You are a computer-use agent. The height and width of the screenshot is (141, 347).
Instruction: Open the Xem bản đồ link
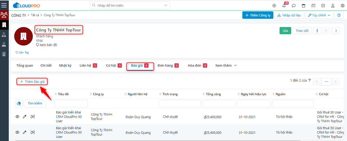[x=47, y=45]
